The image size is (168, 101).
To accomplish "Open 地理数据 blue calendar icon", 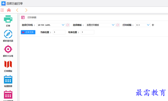I will click(8, 79).
